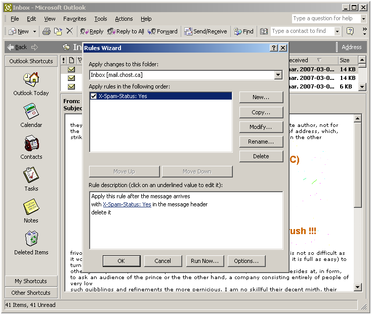Viewport: 372px width, 315px height.
Task: Open the Tools menu
Action: pos(101,19)
